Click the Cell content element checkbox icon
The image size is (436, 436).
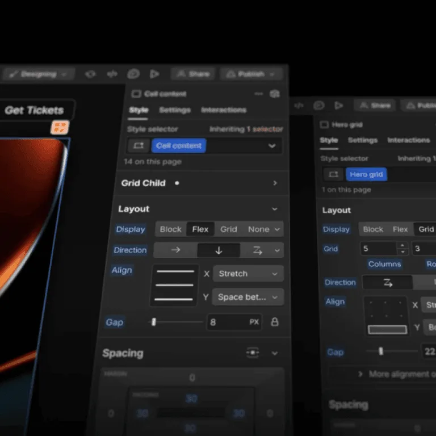click(x=136, y=94)
